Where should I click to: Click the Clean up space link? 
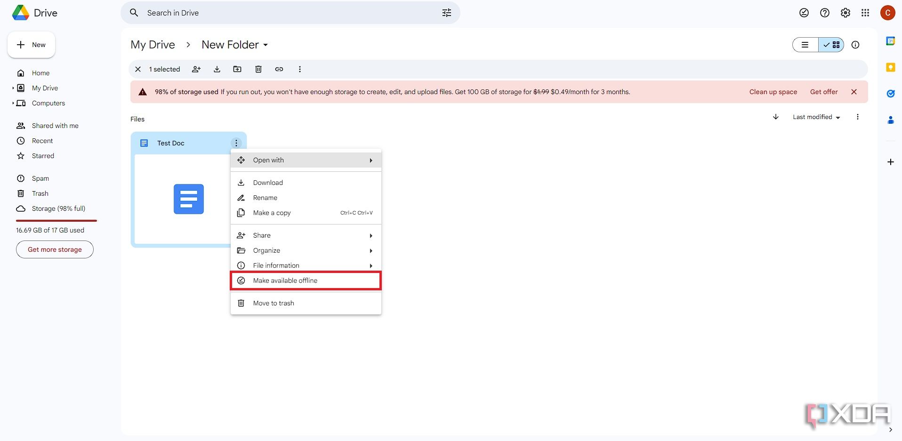[x=773, y=92]
